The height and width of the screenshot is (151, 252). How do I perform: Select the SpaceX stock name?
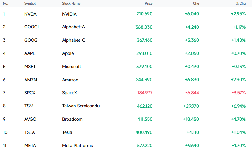pos(69,93)
